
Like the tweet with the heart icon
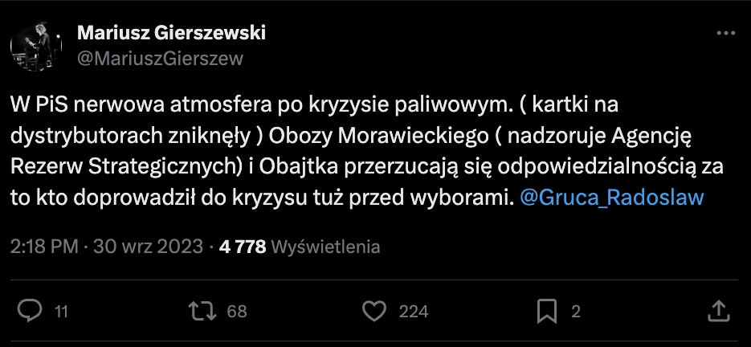[375, 311]
